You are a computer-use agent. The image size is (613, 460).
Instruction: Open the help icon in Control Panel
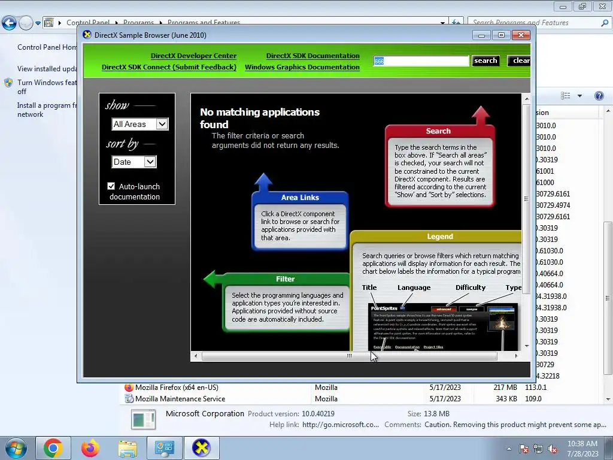[x=599, y=96]
